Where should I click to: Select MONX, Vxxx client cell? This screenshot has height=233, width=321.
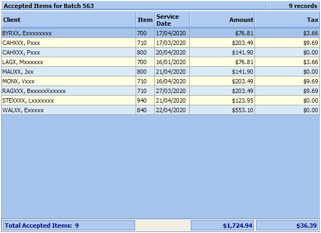pyautogui.click(x=69, y=81)
